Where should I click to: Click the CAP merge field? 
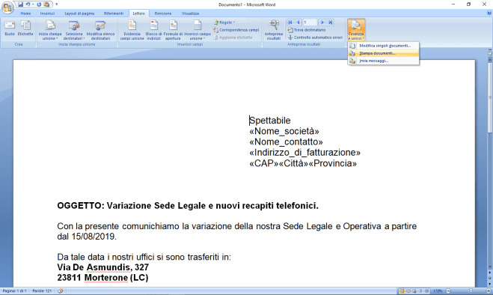coord(263,163)
